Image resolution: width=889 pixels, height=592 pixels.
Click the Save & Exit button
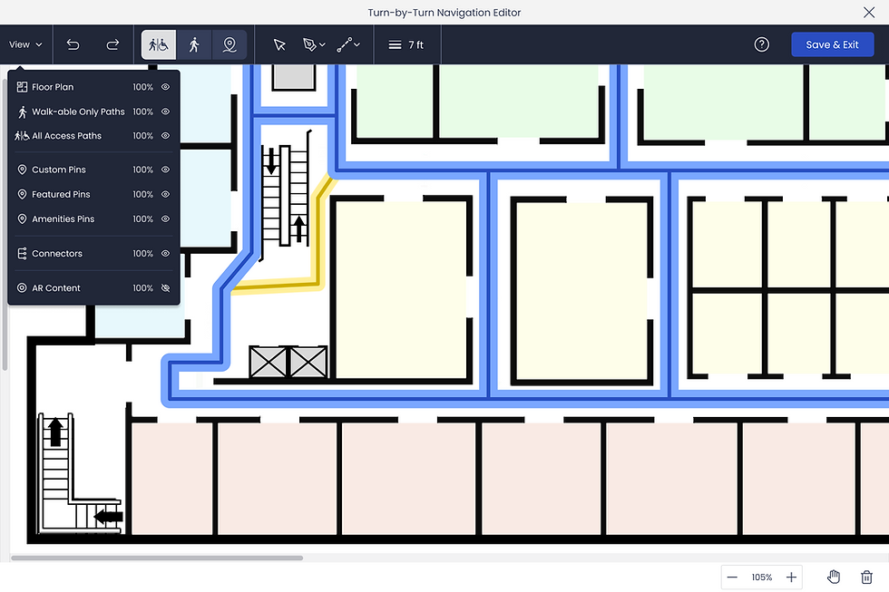[x=832, y=44]
